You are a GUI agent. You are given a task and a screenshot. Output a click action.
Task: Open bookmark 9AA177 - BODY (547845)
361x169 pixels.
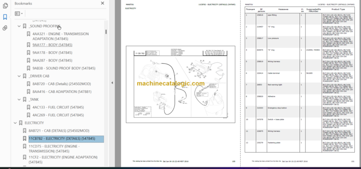coord(52,45)
